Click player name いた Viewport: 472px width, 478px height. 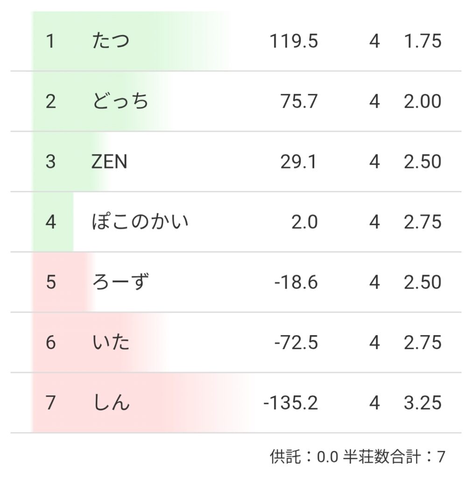(111, 343)
